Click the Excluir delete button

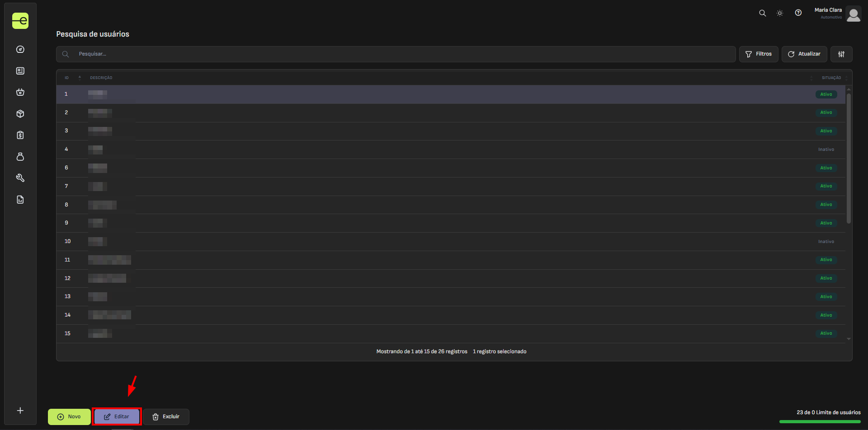click(166, 416)
